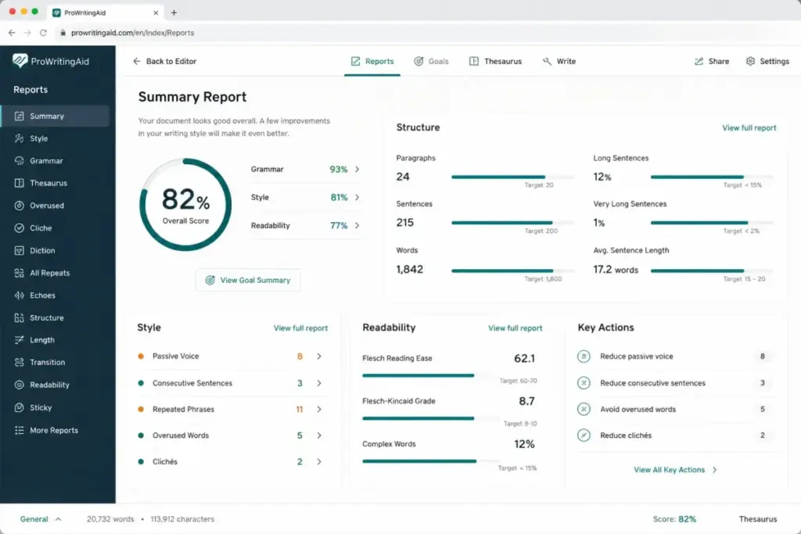Open the Readability report sidebar icon
The height and width of the screenshot is (534, 801).
pos(19,385)
